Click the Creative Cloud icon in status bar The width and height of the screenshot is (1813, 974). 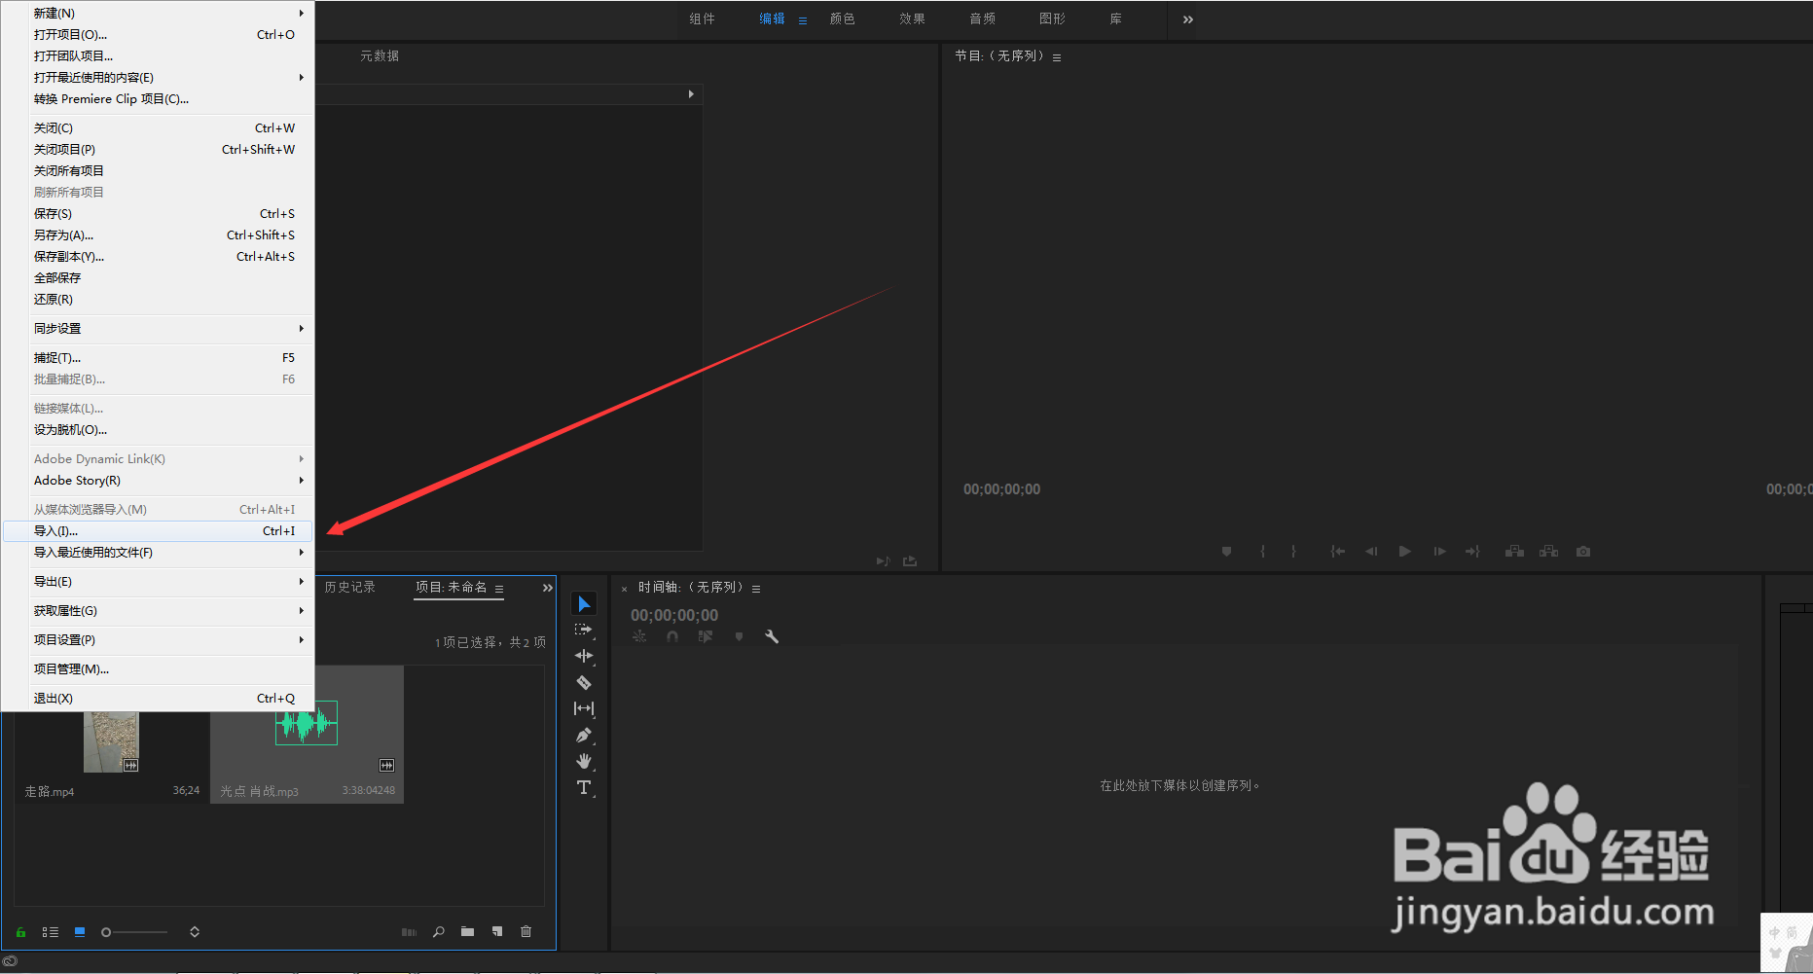point(10,961)
